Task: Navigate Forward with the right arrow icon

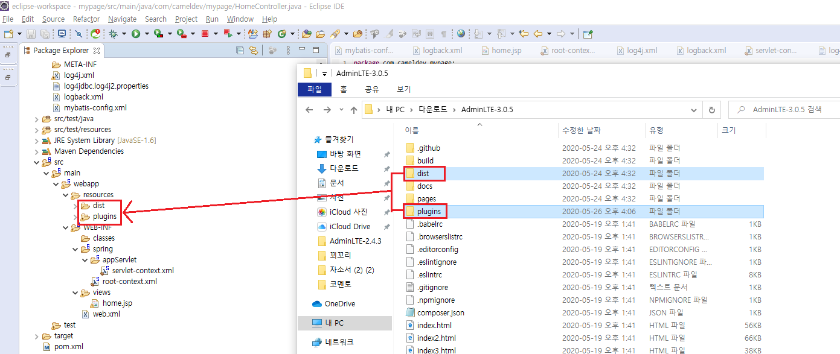Action: 561,34
